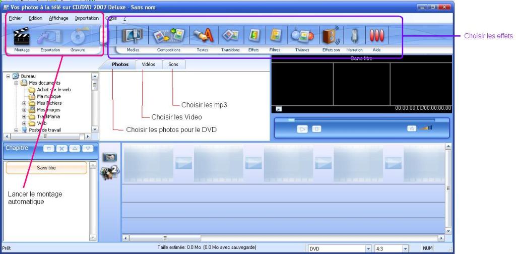The width and height of the screenshot is (516, 254).
Task: Click the first empty timeline photo slot
Action: click(149, 163)
